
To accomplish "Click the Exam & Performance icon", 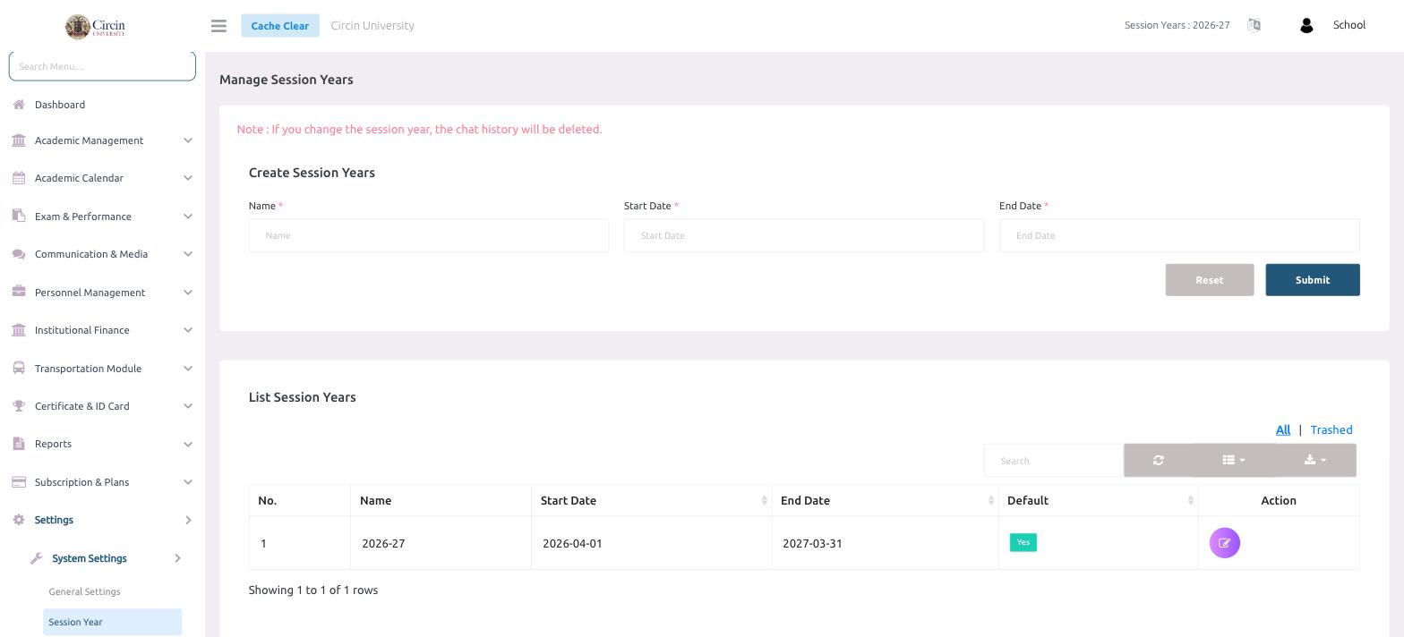I will point(19,216).
